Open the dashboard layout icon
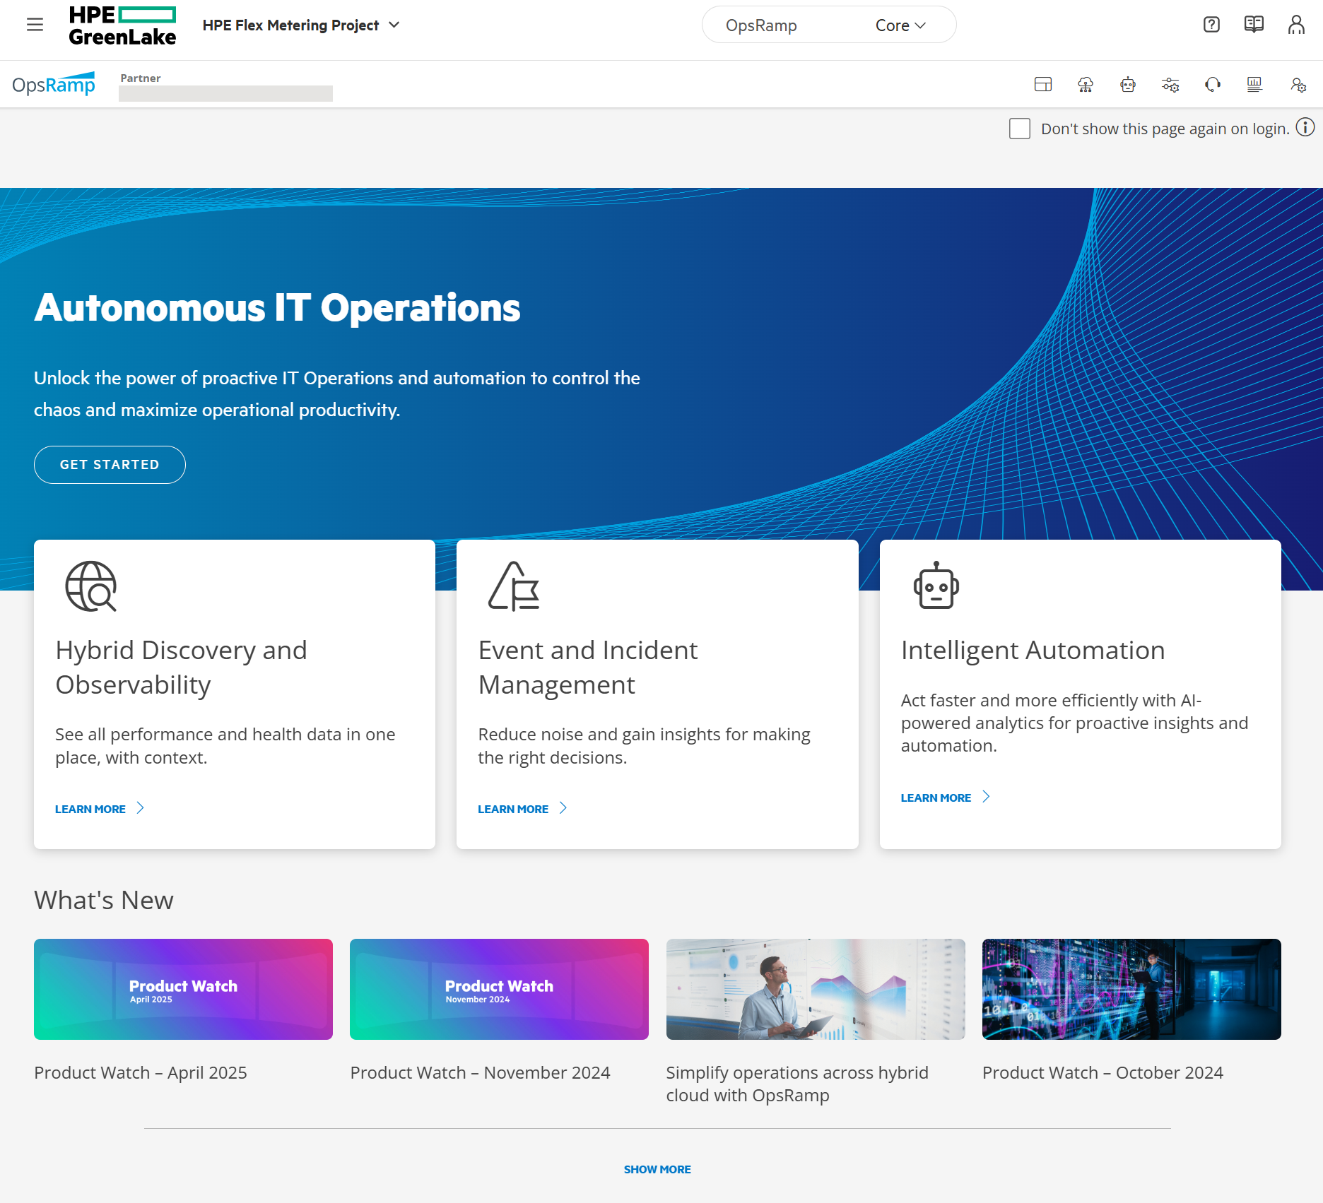This screenshot has width=1323, height=1203. pos(1043,85)
